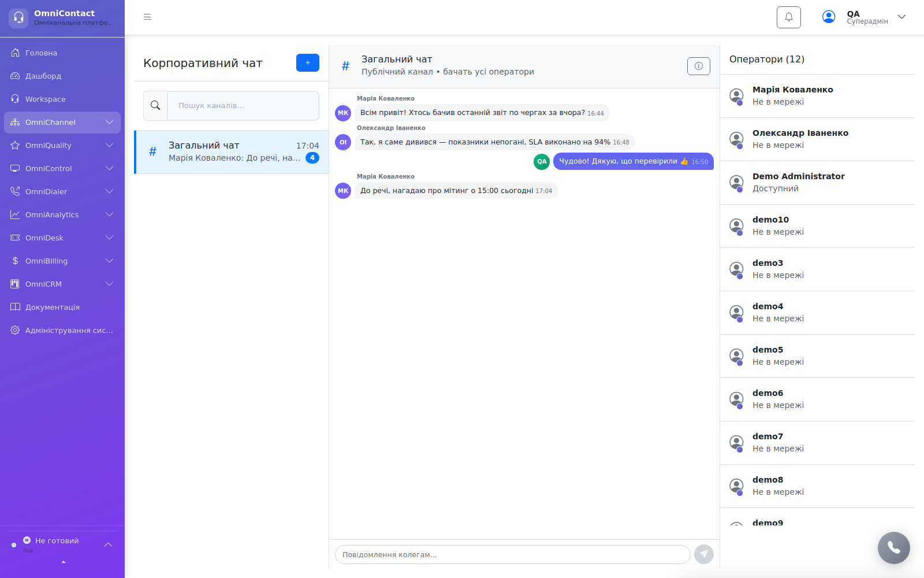Expand OmniCRM menu section
Viewport: 924px width, 578px height.
click(x=62, y=284)
